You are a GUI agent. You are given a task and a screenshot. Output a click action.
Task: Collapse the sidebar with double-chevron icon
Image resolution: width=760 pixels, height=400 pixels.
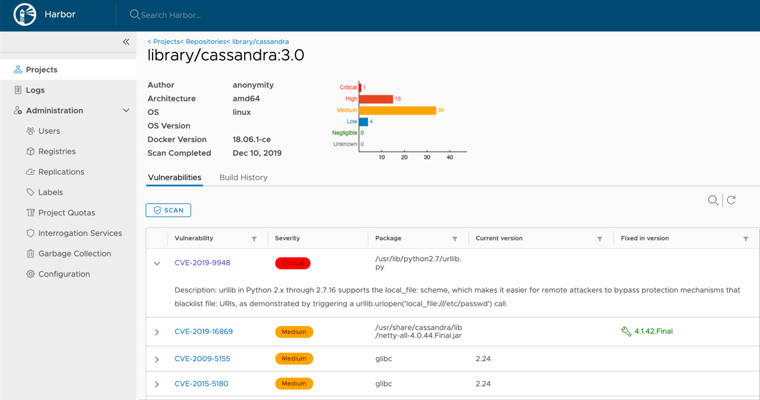pyautogui.click(x=126, y=42)
